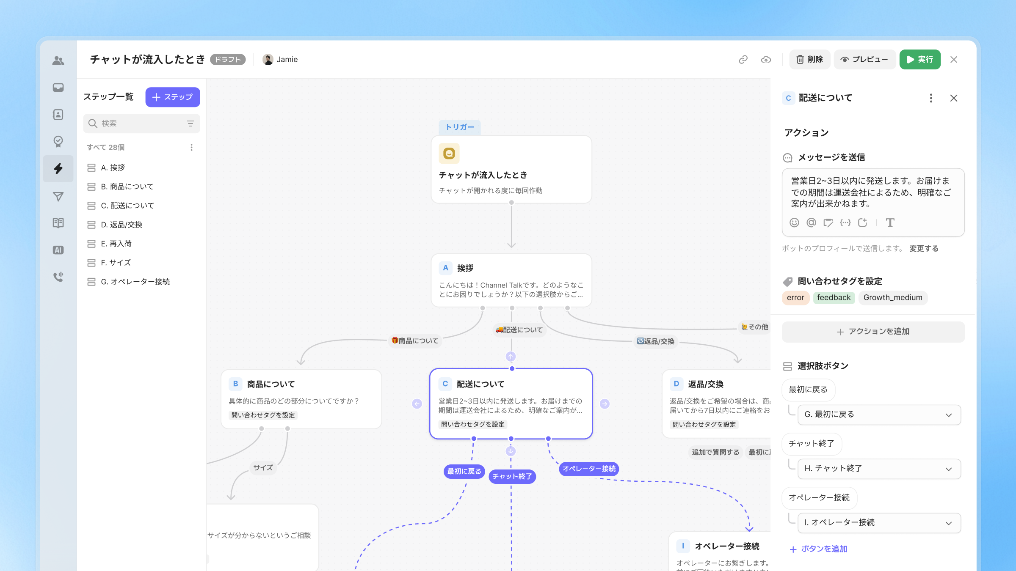Screen dimensions: 1016x571
Task: Click the copy link icon in header
Action: click(743, 60)
